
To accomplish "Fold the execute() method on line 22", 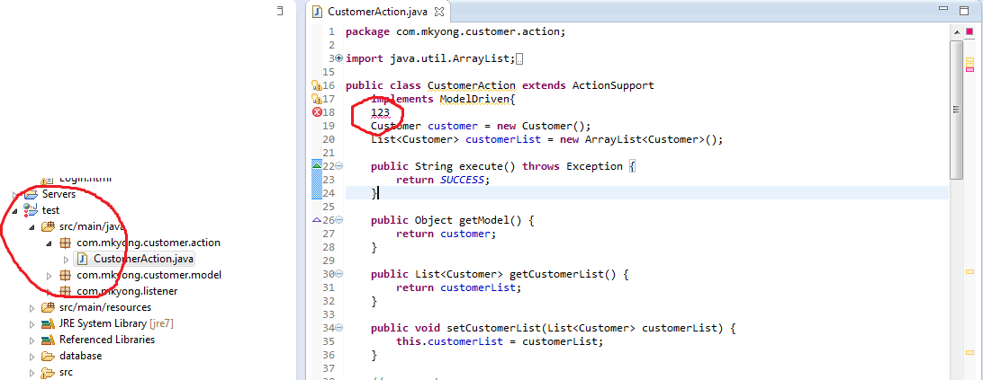I will (x=339, y=166).
